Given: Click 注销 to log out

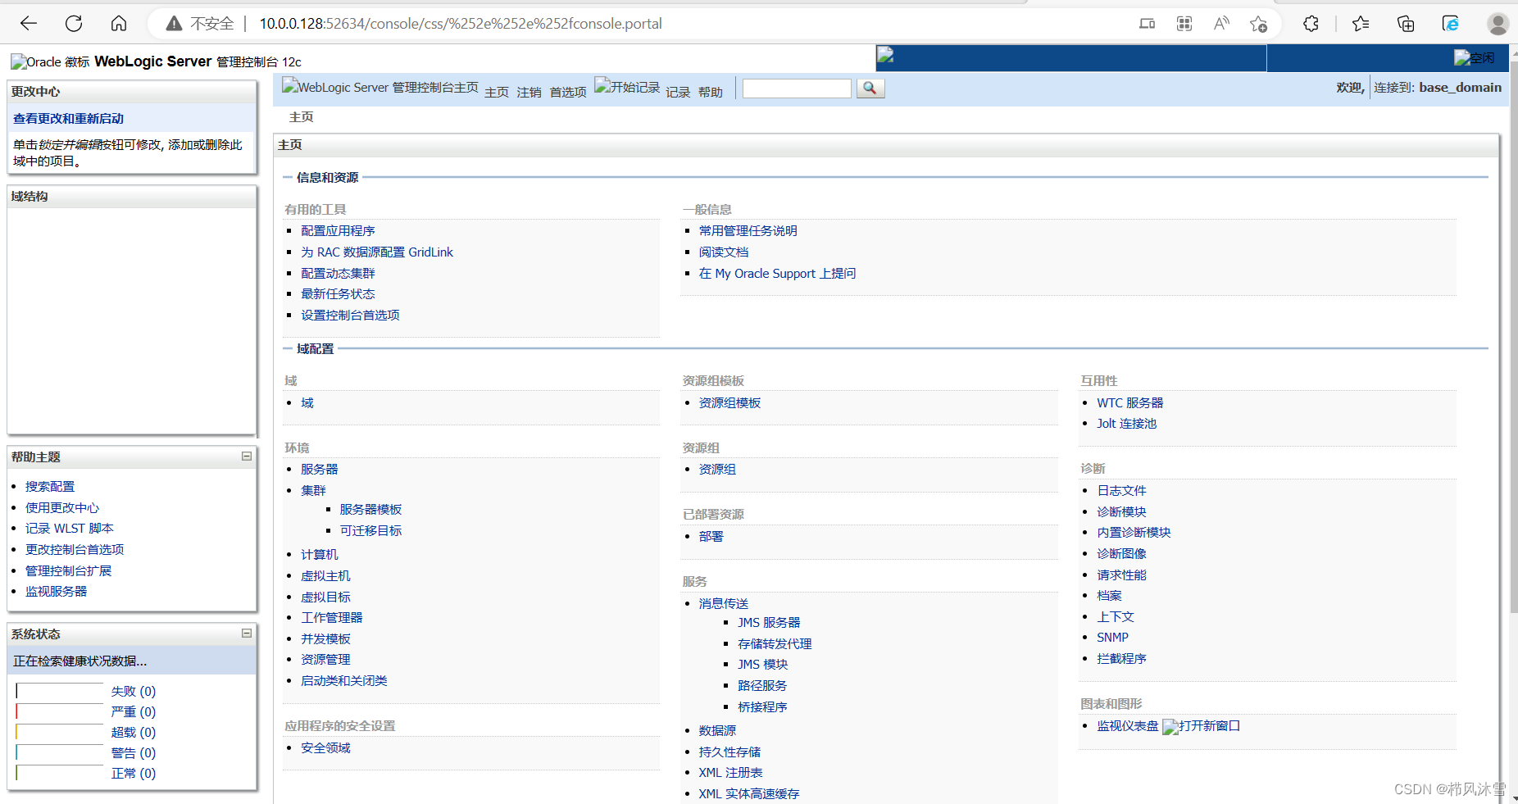Looking at the screenshot, I should tap(529, 92).
